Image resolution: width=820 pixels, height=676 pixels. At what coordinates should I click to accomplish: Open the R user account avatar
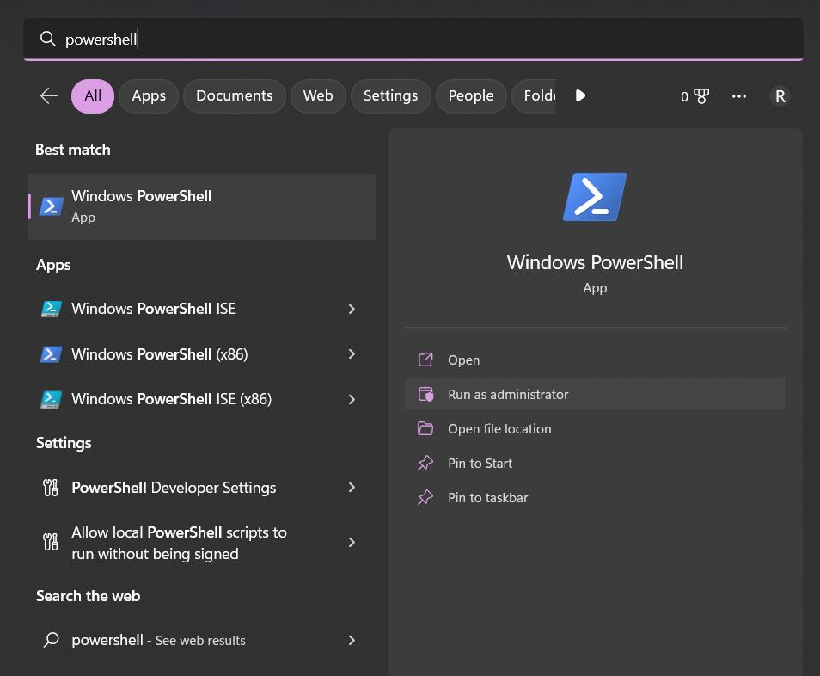click(x=780, y=96)
